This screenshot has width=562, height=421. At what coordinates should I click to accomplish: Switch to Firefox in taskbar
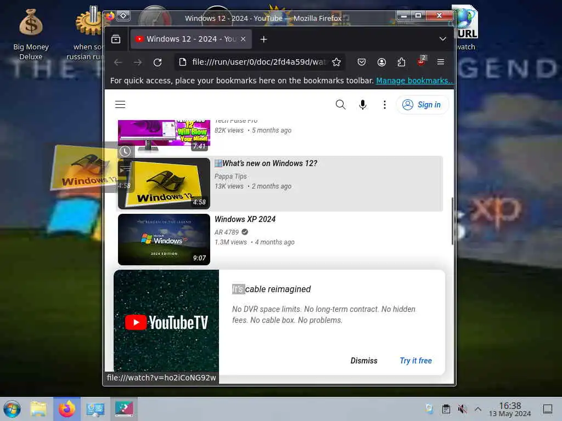tap(67, 409)
